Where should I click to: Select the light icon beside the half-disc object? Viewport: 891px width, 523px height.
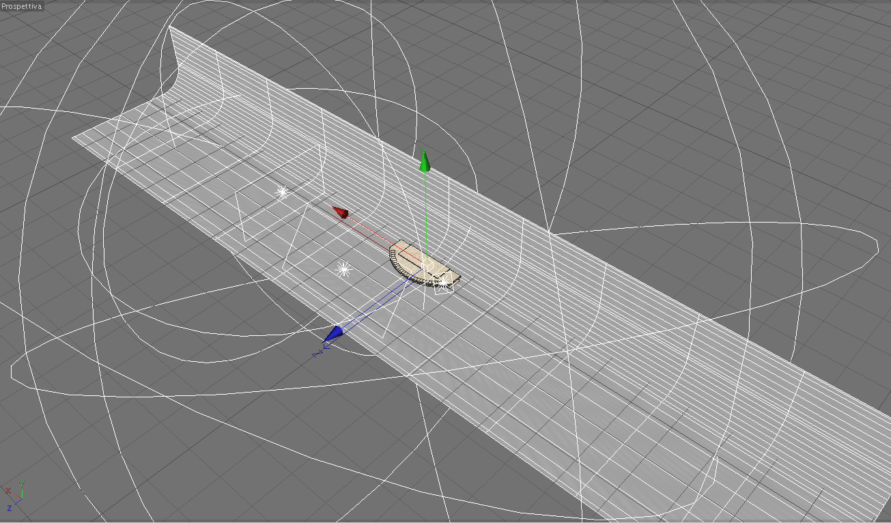444,282
